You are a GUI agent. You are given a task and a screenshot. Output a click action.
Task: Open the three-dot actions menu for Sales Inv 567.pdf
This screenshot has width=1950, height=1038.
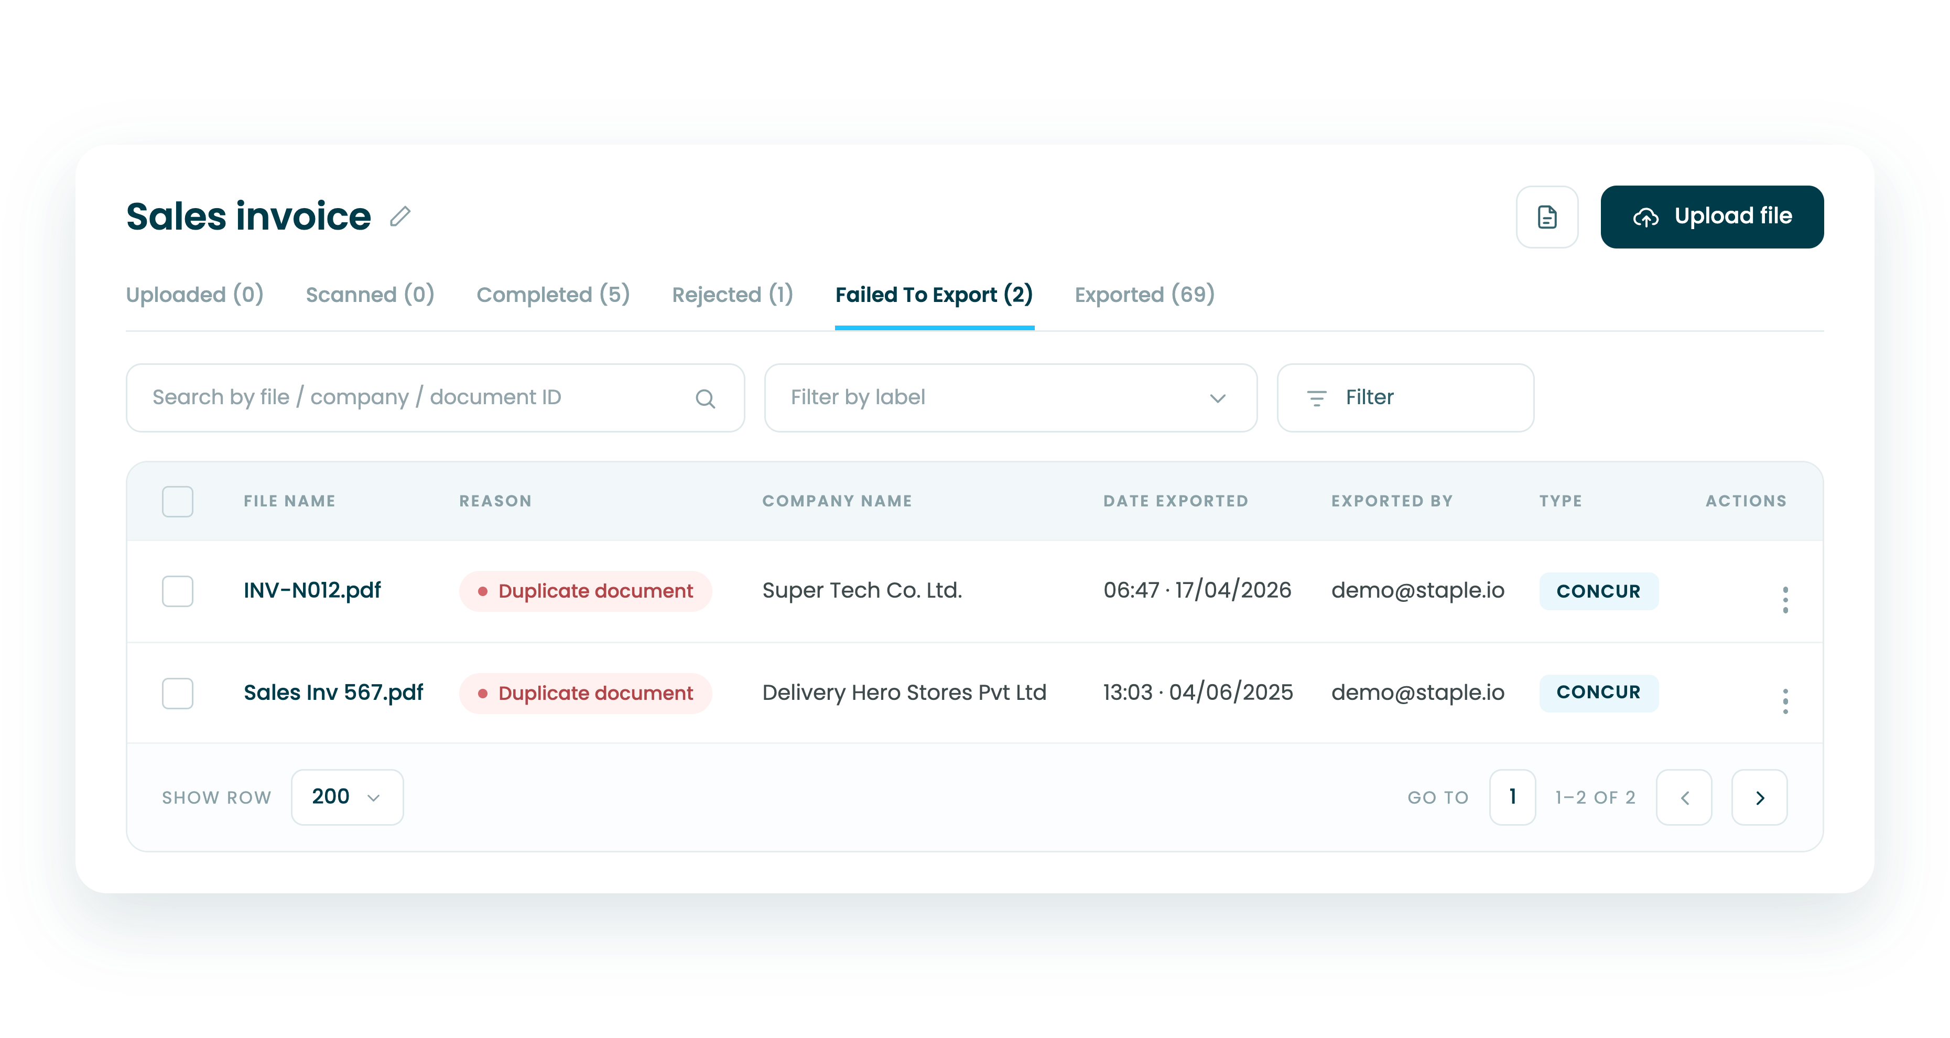pyautogui.click(x=1785, y=701)
